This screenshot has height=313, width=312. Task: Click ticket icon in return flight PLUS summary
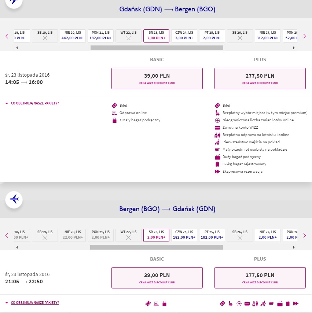(223, 303)
